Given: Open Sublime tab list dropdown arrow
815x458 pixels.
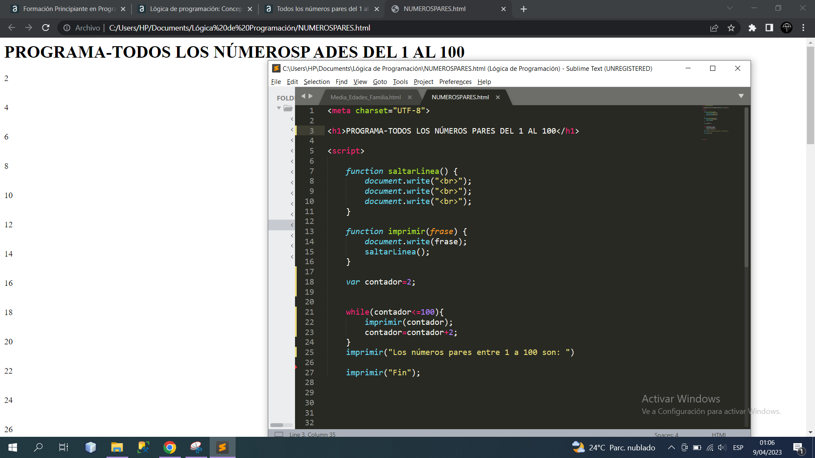Looking at the screenshot, I should click(x=741, y=96).
